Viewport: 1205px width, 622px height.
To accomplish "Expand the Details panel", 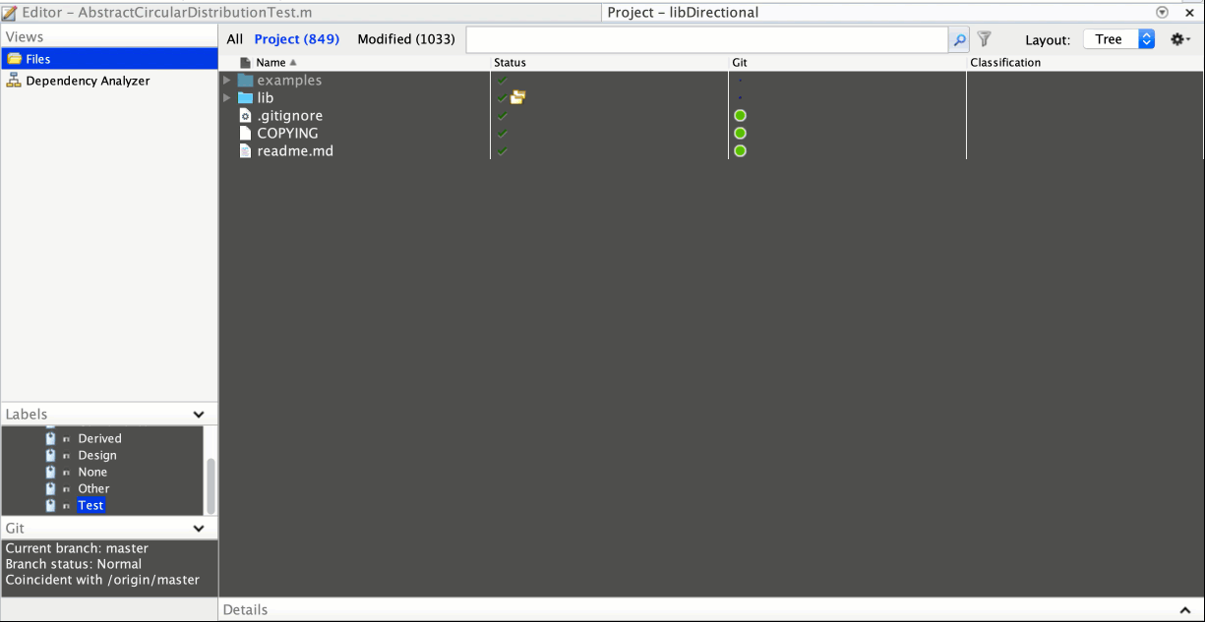I will (1184, 610).
